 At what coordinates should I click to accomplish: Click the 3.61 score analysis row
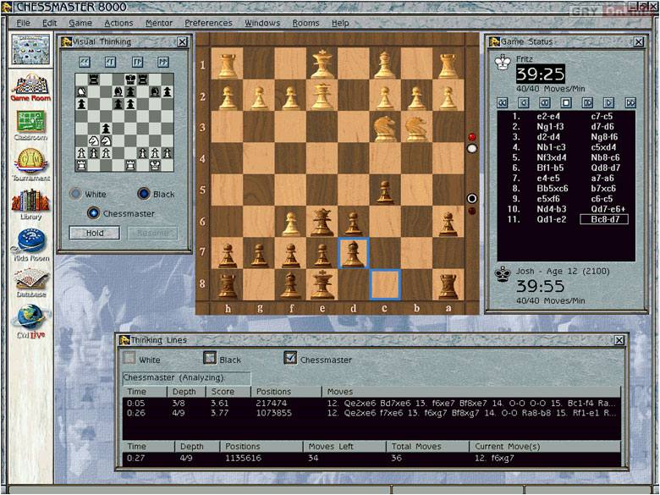coord(371,404)
